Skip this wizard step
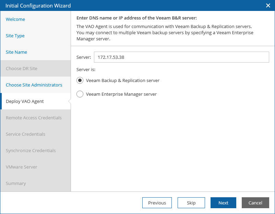The width and height of the screenshot is (275, 214). pyautogui.click(x=191, y=203)
